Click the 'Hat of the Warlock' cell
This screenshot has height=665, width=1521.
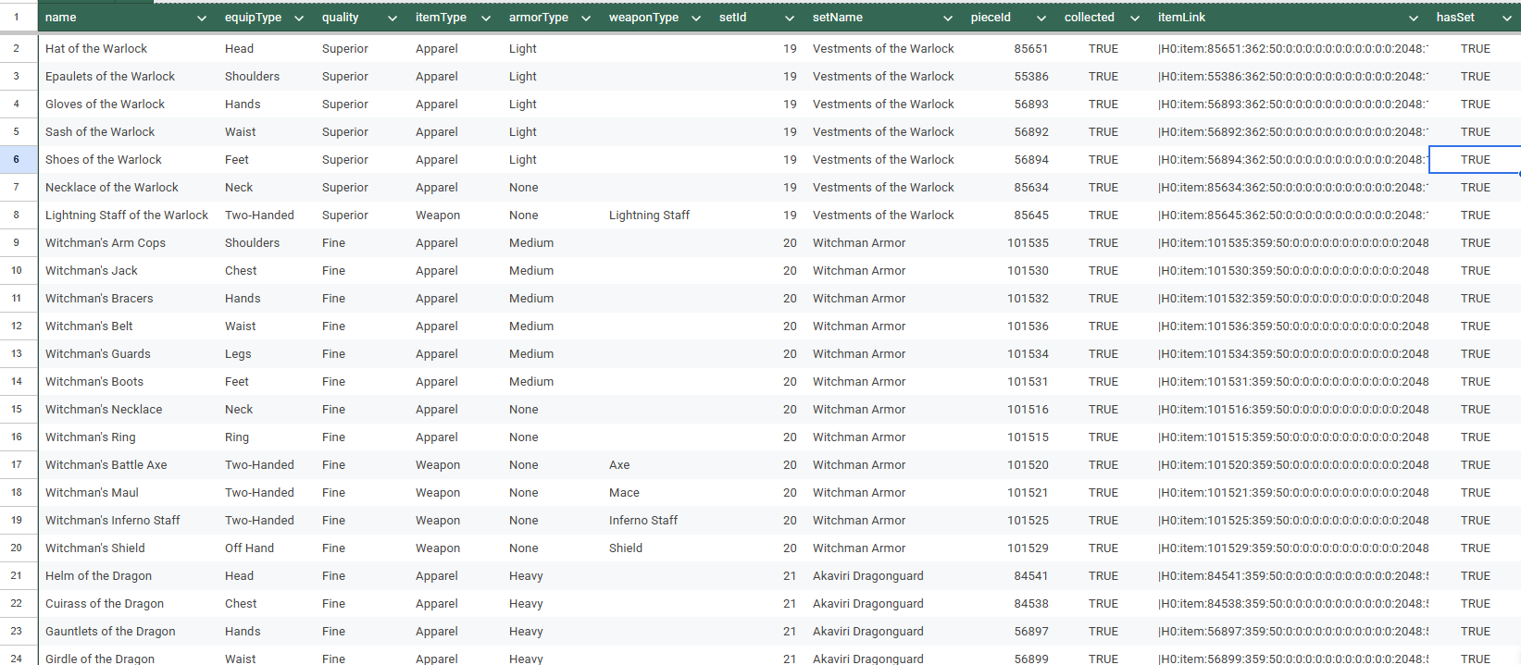pos(96,48)
